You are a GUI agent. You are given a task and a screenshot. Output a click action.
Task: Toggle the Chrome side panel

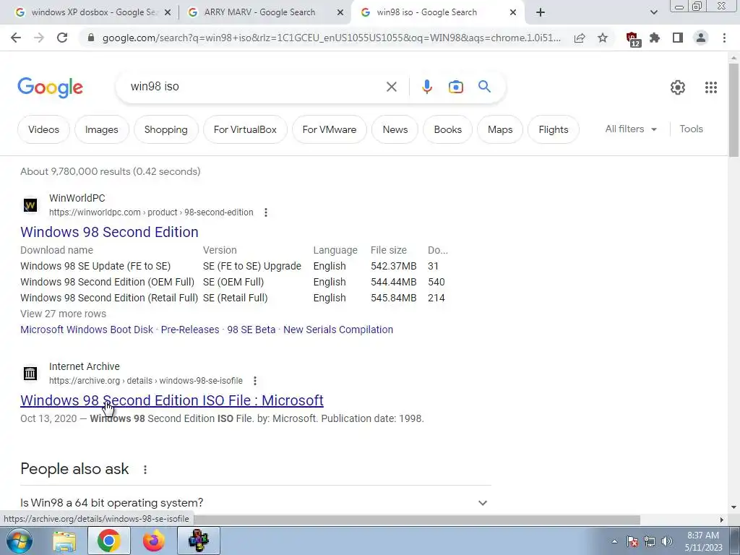coord(678,38)
